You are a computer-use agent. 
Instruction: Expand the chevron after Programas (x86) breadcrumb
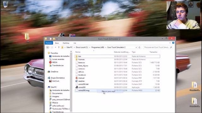coord(106,47)
